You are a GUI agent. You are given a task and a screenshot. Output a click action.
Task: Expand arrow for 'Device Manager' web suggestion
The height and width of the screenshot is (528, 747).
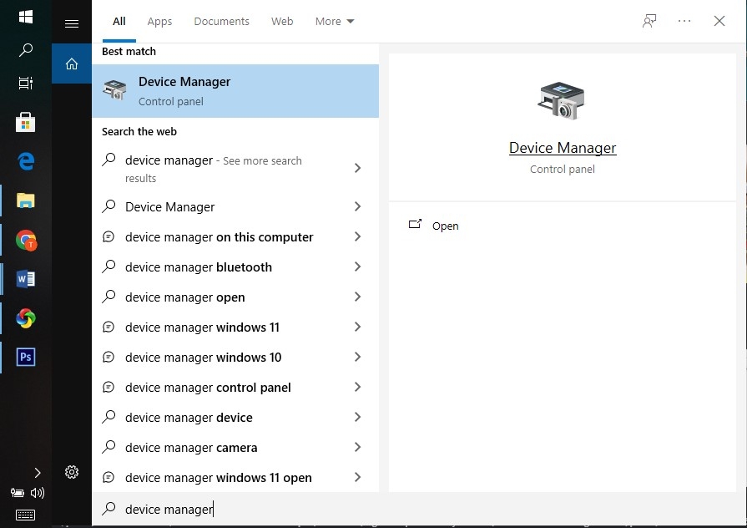(358, 206)
